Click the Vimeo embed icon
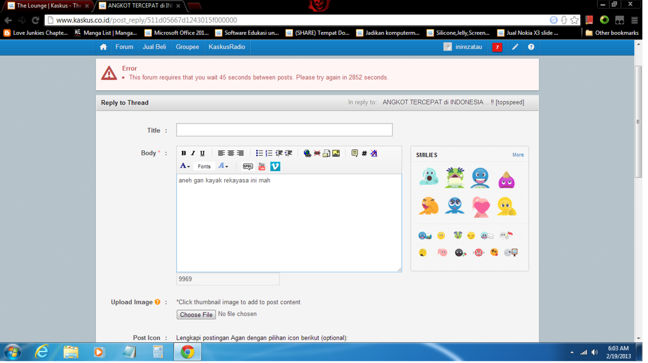The height and width of the screenshot is (363, 648). tap(275, 167)
